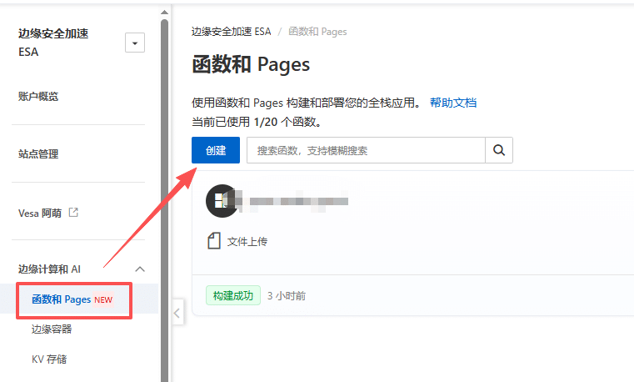This screenshot has width=634, height=382.
Task: Go to 站点管理 in the sidebar
Action: [x=38, y=153]
